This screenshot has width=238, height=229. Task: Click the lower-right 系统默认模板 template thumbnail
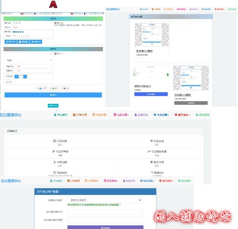pos(191,78)
